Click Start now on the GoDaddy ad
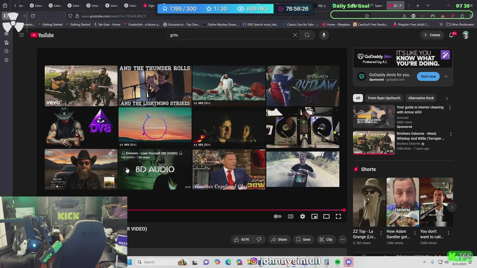The height and width of the screenshot is (268, 477). tap(428, 76)
